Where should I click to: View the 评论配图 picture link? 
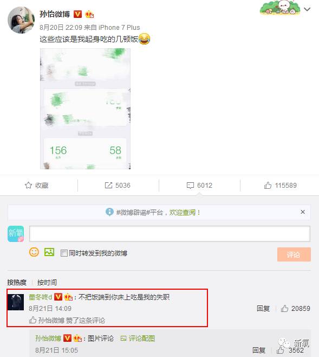pos(138,339)
